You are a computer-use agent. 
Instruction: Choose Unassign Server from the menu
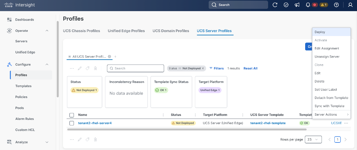(331, 57)
